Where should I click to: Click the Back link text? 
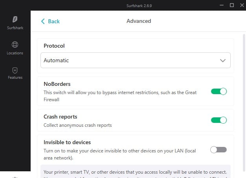[54, 21]
